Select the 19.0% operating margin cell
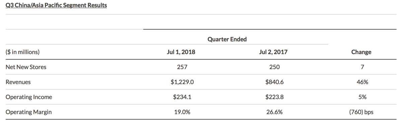 [x=181, y=112]
